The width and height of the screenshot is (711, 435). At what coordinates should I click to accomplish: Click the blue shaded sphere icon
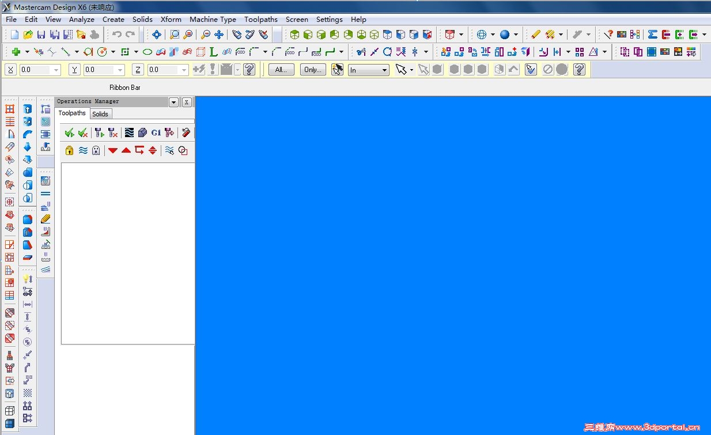click(x=505, y=35)
